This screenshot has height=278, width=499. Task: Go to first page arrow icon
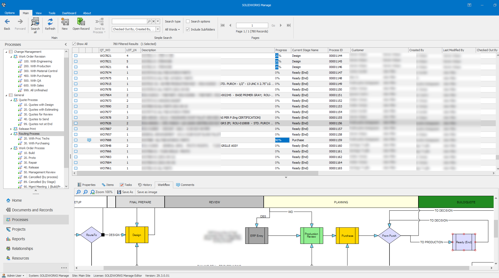click(x=222, y=25)
